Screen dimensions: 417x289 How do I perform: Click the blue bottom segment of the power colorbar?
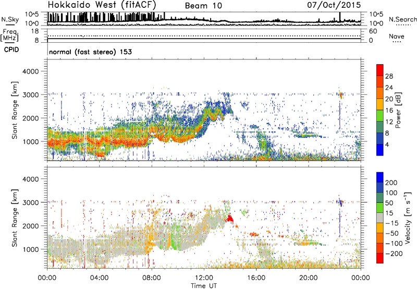tap(380, 150)
